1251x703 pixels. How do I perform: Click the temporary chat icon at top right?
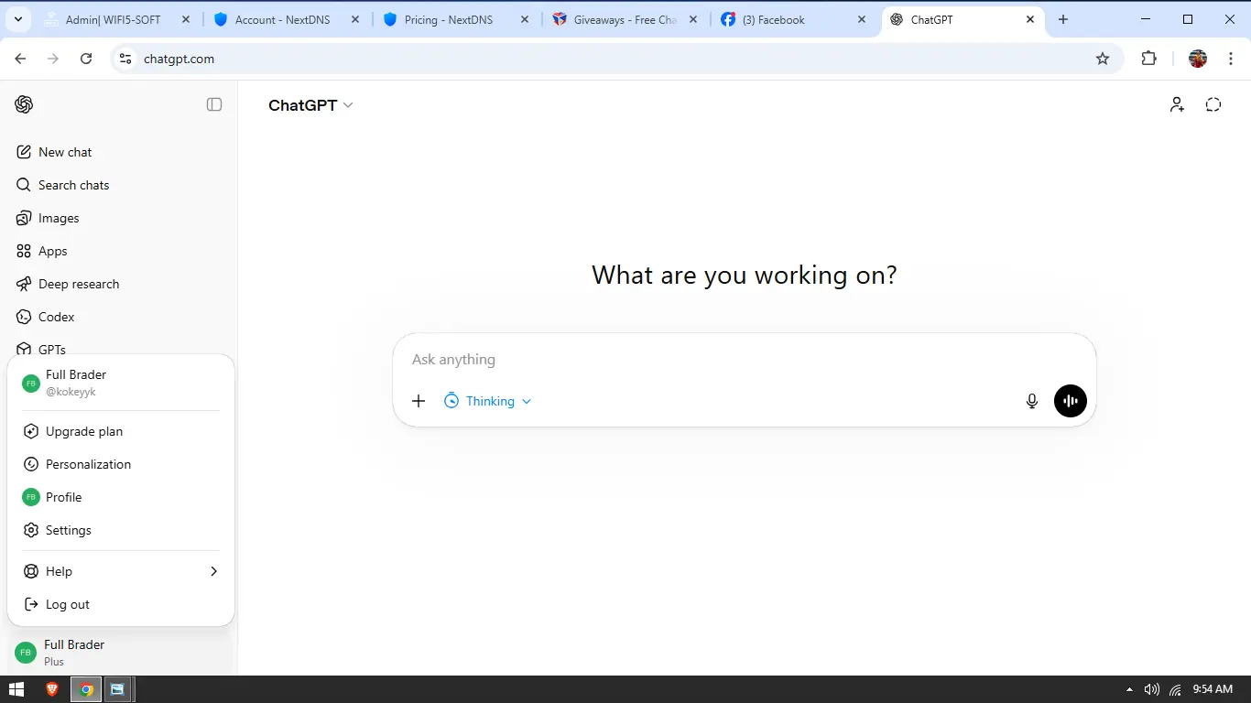(1213, 105)
